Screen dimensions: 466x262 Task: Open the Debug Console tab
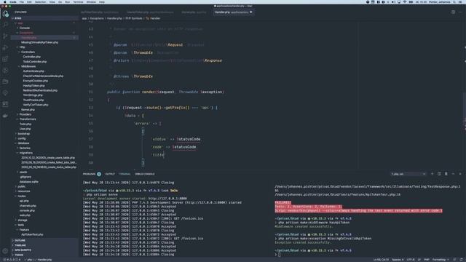click(145, 174)
